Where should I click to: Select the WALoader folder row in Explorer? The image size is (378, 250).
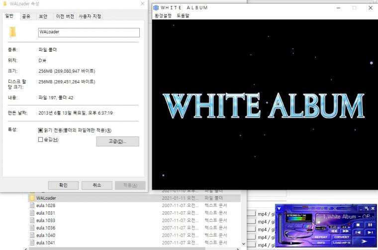pos(134,198)
